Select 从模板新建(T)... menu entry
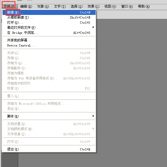This screenshot has height=167, width=167. (x=49, y=17)
